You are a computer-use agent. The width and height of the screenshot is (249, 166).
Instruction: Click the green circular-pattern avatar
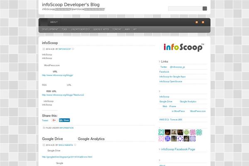tap(186, 132)
